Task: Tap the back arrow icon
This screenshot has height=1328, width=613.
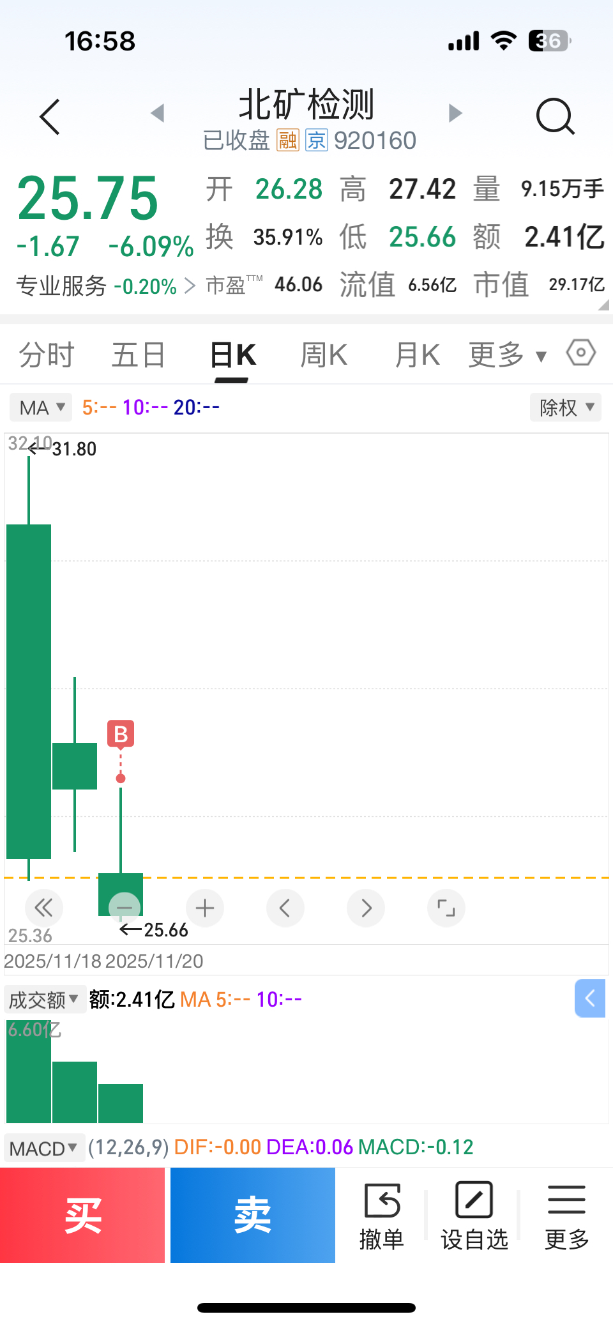Action: coord(50,117)
